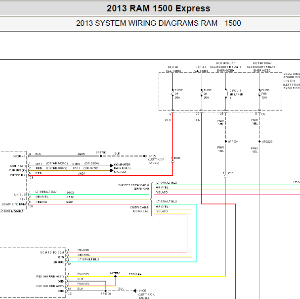Click 'RTN' pin label beside the D612 wire
This screenshot has height=299, width=300.
pos(22,199)
